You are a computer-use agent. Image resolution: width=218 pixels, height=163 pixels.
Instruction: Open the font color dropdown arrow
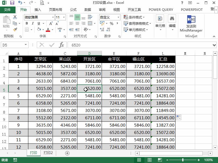[x=52, y=29]
